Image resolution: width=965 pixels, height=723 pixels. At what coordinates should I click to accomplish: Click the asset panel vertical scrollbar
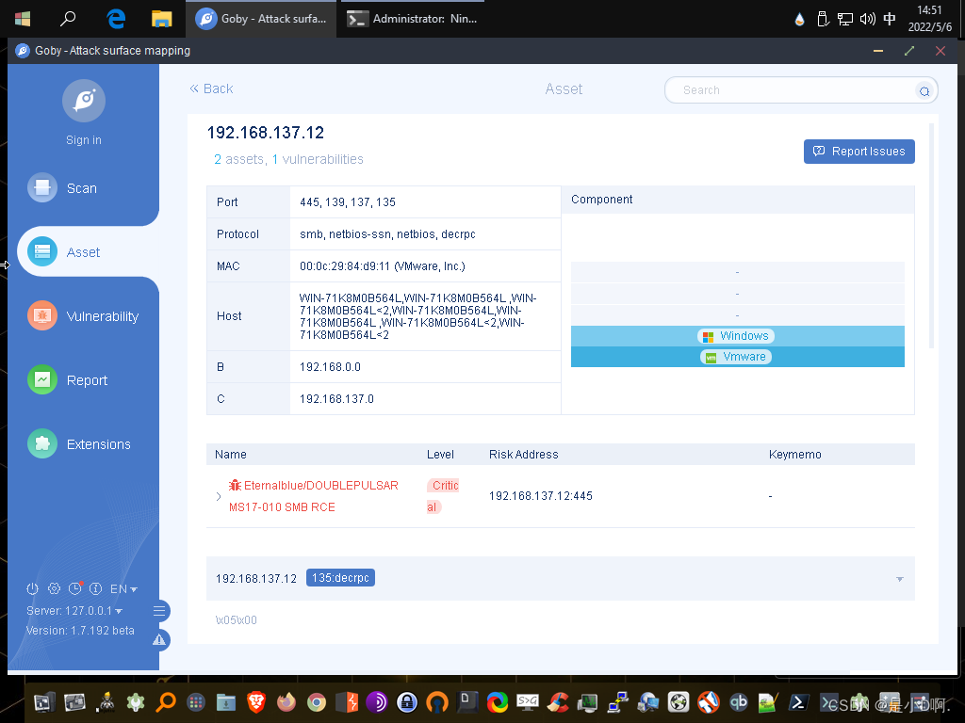click(x=932, y=236)
